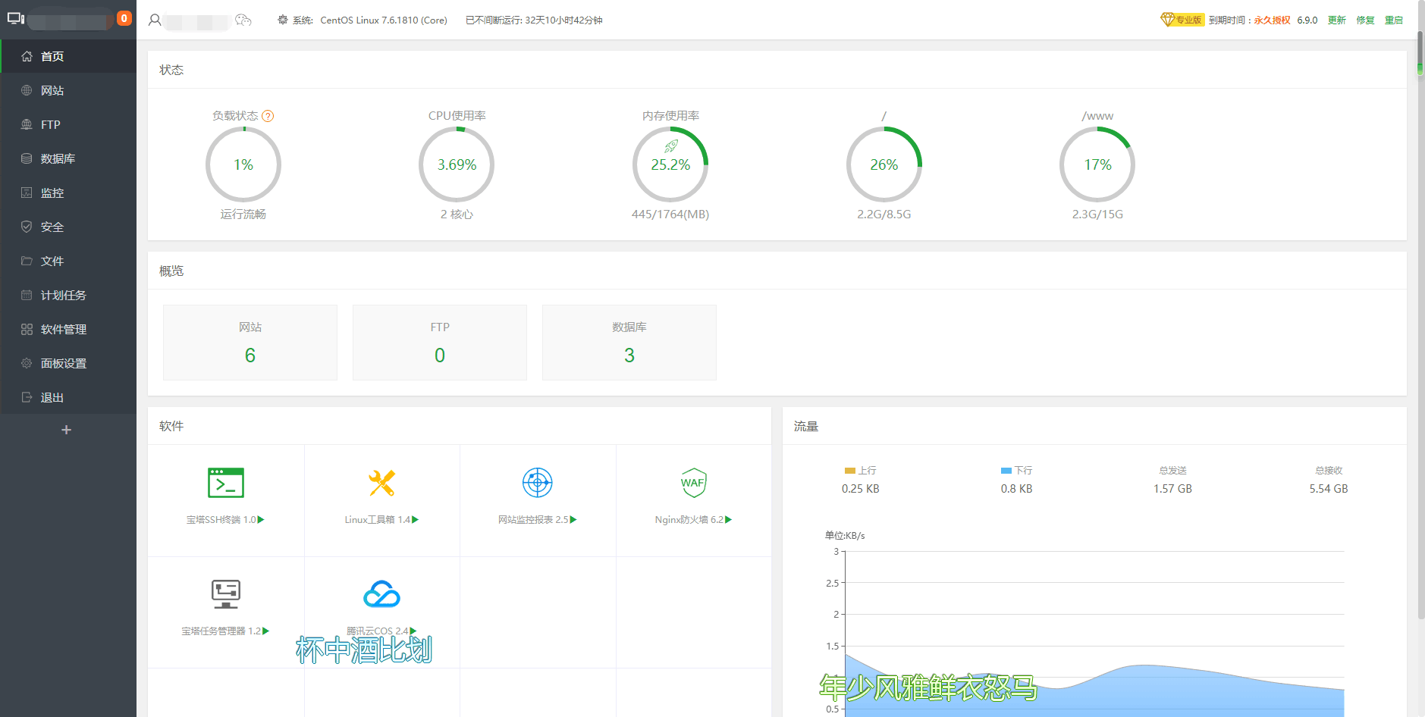Image resolution: width=1425 pixels, height=717 pixels.
Task: Open the 面板设置 panel settings page
Action: (x=68, y=363)
